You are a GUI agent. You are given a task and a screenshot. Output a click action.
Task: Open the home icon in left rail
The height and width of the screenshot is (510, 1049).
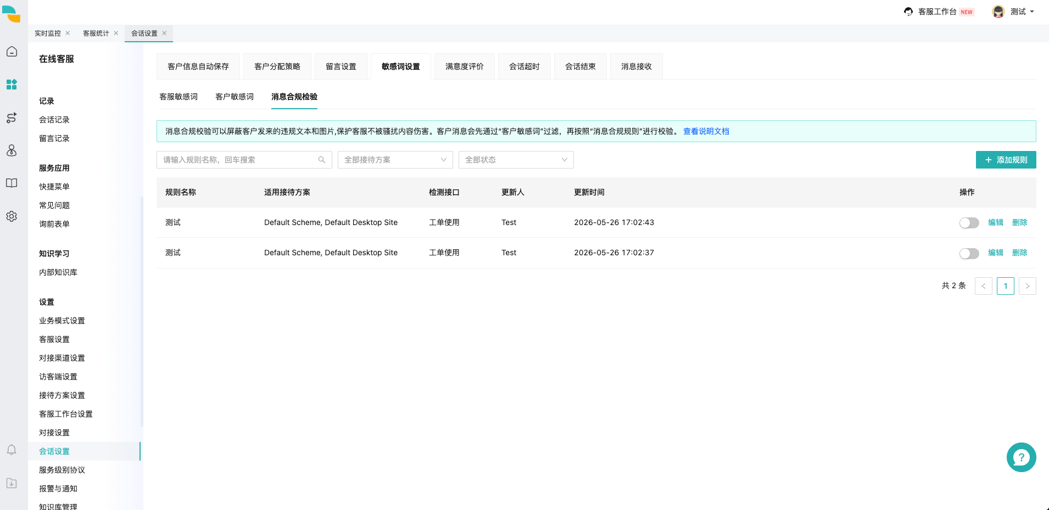12,52
